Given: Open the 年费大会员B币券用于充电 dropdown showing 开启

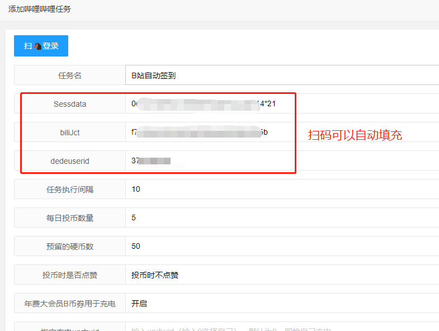Looking at the screenshot, I should (282, 304).
